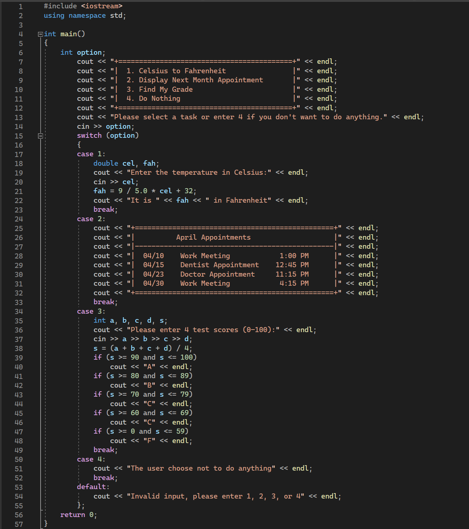Click 'if (s >= 60 and s <= 69)' line
Screen dimensions: 469x529
[x=143, y=413]
